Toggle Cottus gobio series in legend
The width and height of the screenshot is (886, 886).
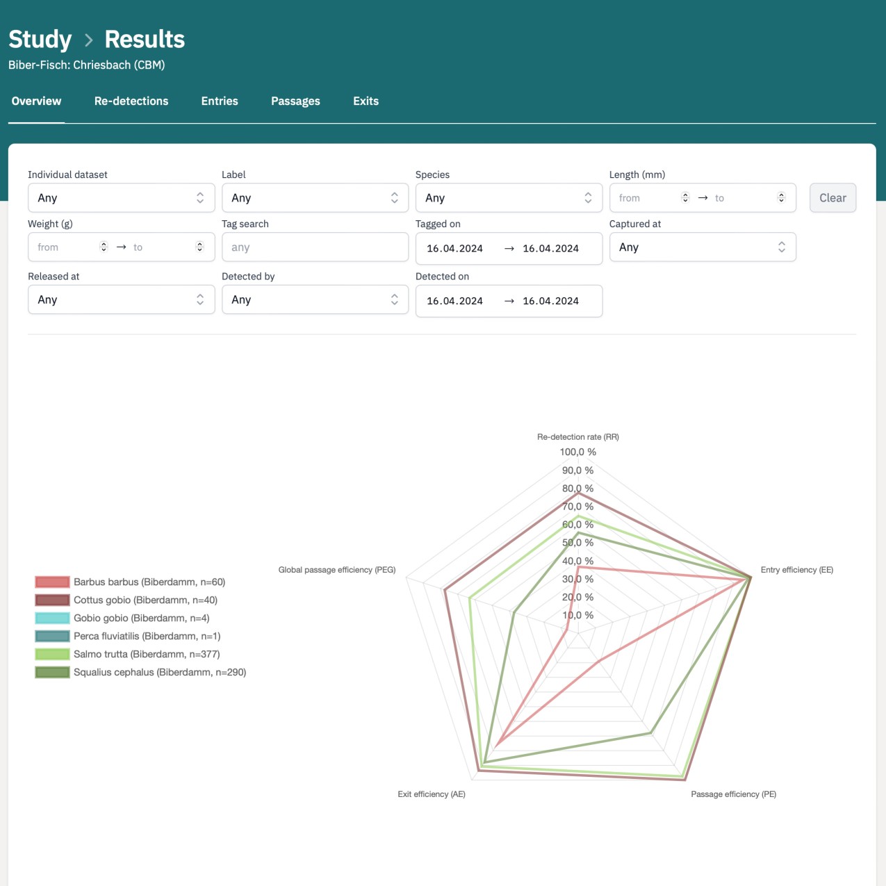point(52,600)
